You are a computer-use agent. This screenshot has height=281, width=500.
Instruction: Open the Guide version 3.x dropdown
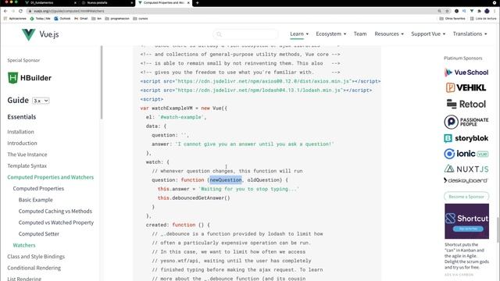click(x=41, y=101)
